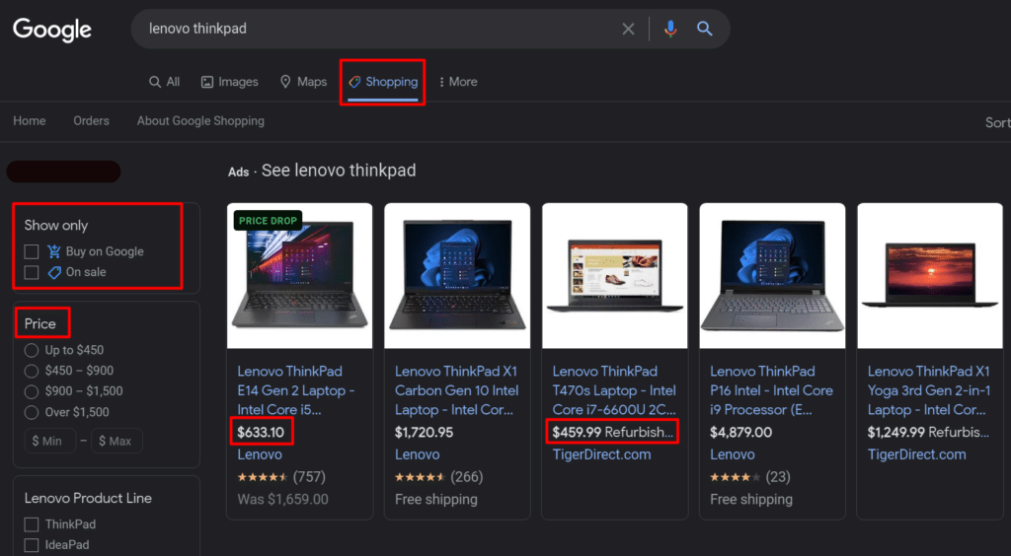Image resolution: width=1011 pixels, height=556 pixels.
Task: Select $900 – $1,500 price option
Action: pyautogui.click(x=32, y=391)
